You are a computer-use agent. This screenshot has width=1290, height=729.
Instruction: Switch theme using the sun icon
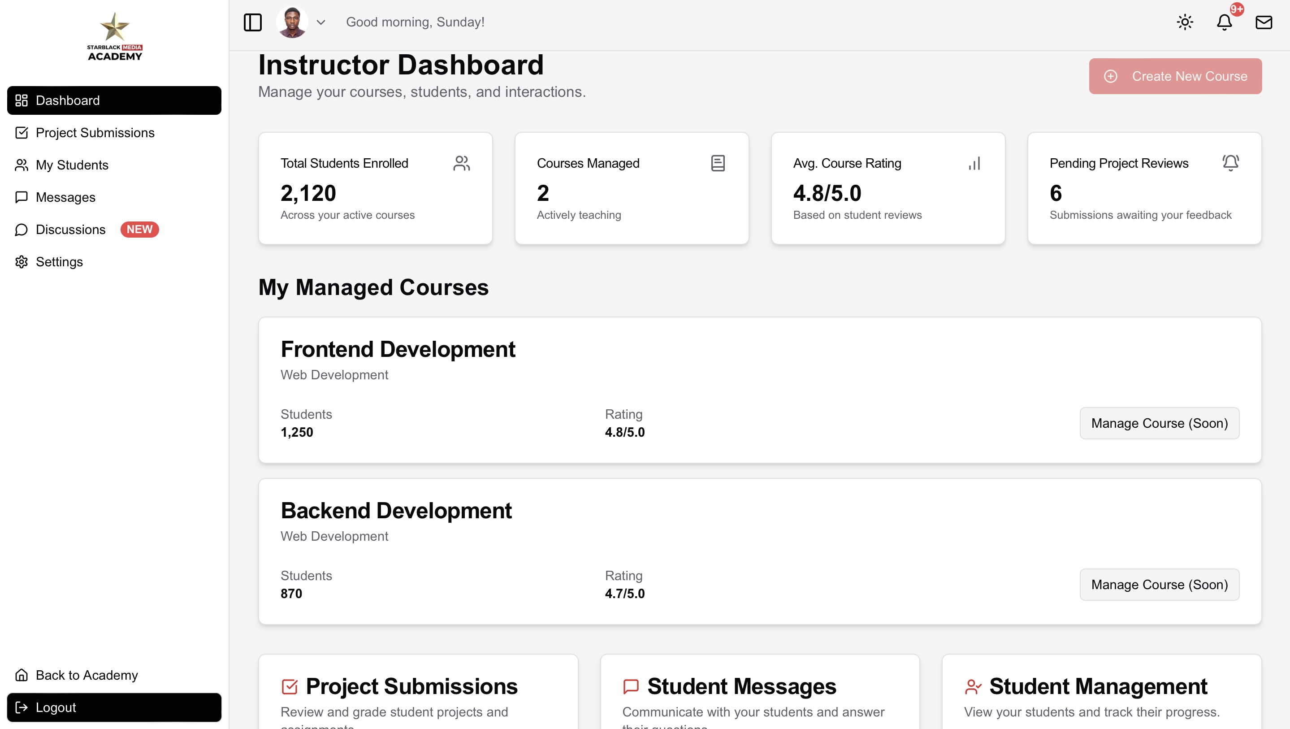[1185, 22]
